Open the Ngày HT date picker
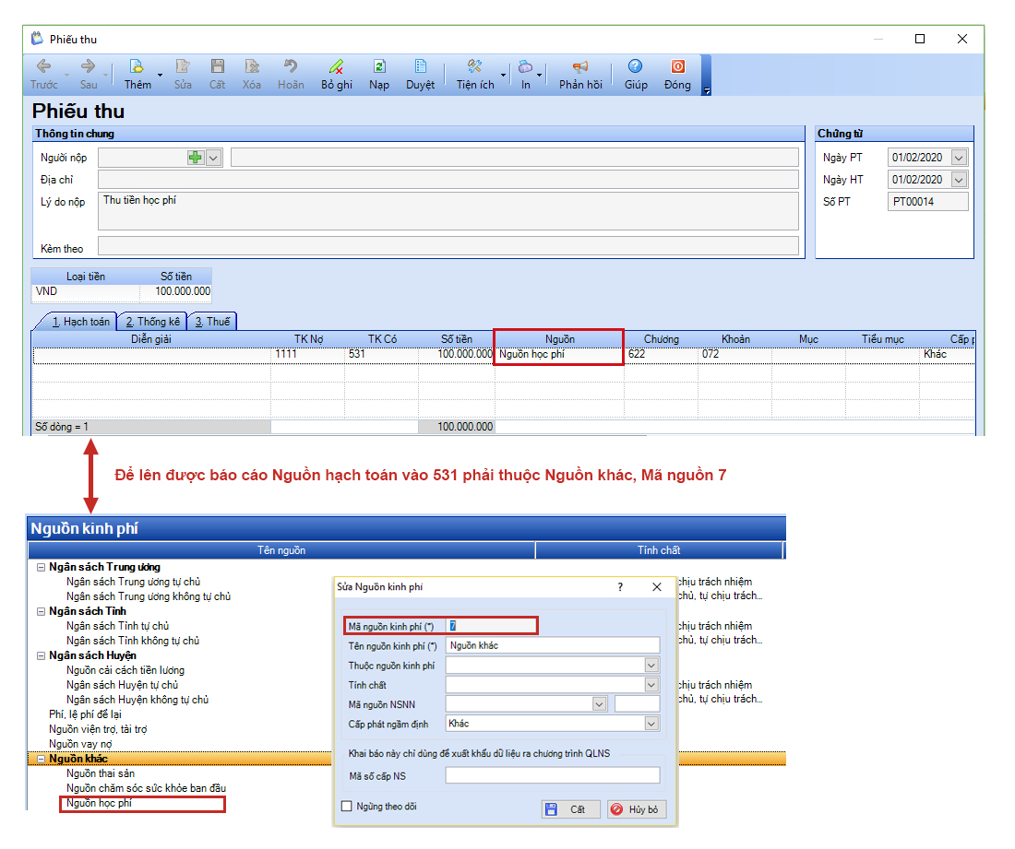The width and height of the screenshot is (1015, 849). (x=960, y=179)
